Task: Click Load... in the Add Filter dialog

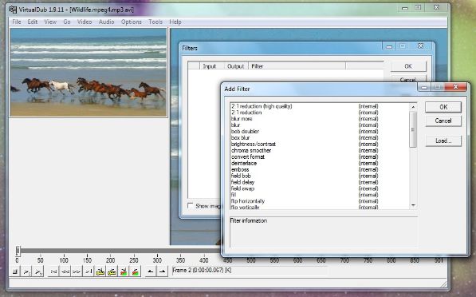Action: tap(443, 141)
